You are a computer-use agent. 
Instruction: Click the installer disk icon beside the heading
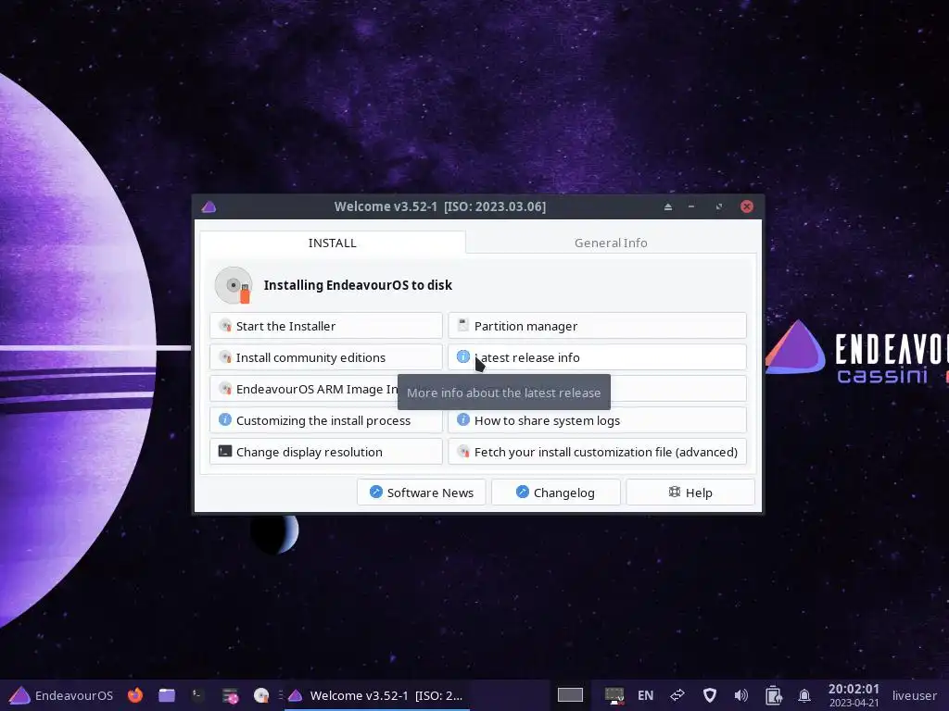[234, 285]
